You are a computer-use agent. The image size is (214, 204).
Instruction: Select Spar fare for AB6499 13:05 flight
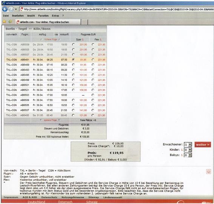(x=74, y=80)
